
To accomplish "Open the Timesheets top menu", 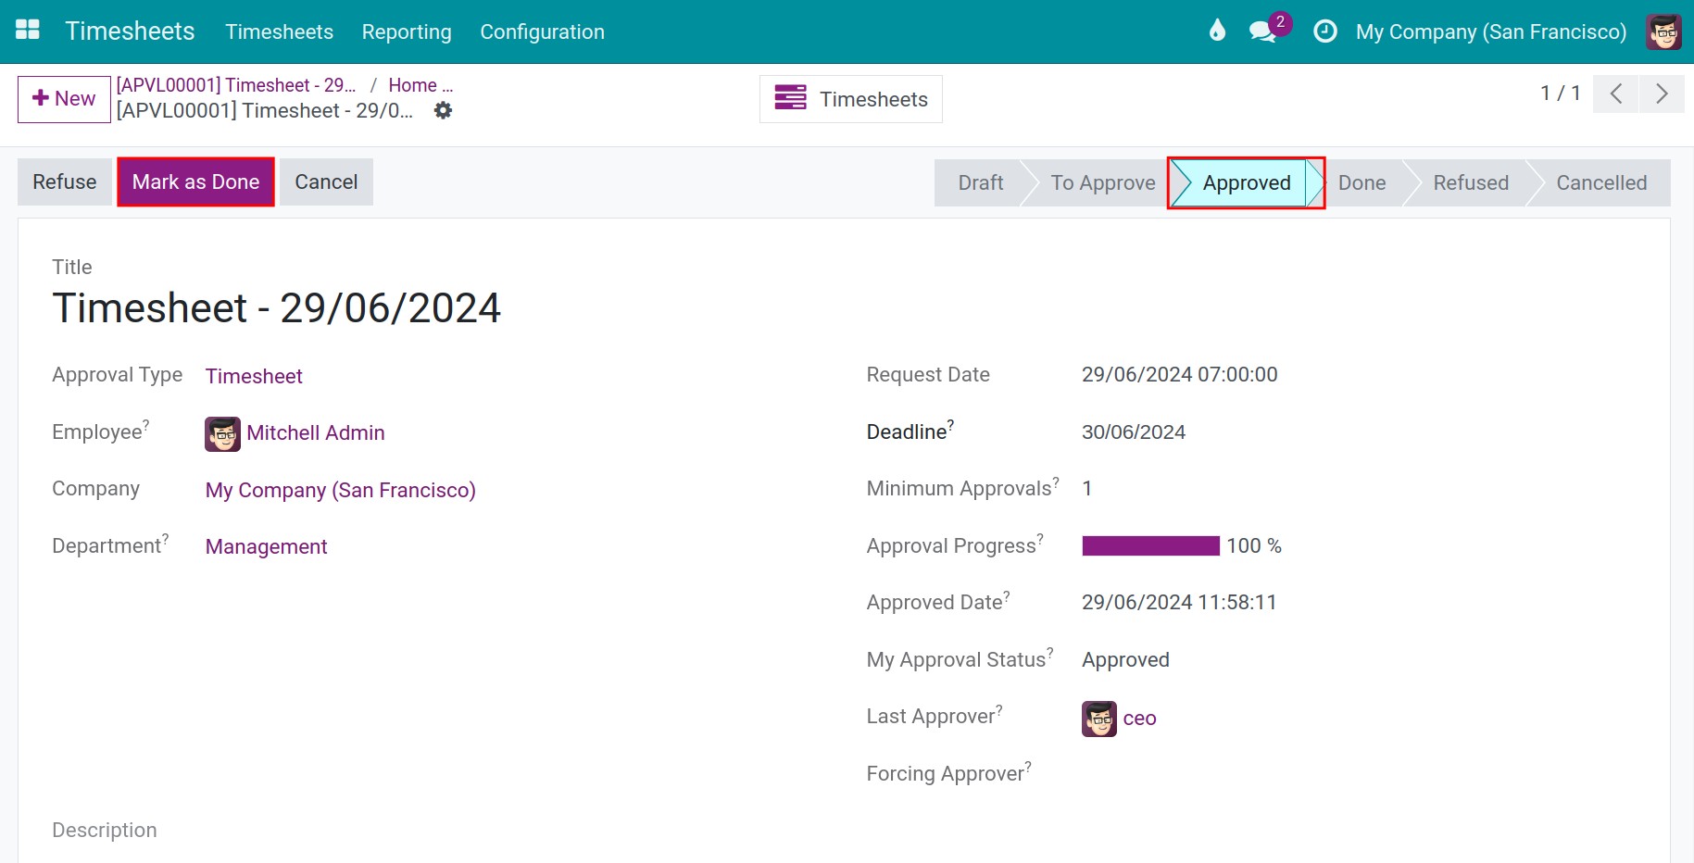I will pos(279,31).
